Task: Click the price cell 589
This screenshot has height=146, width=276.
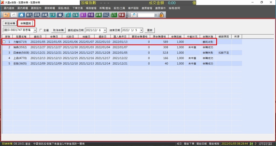Action: click(x=159, y=42)
